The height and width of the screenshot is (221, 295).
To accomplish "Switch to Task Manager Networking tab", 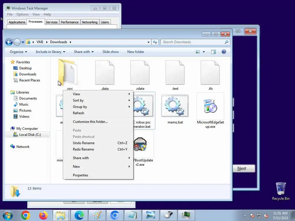I will tap(90, 22).
